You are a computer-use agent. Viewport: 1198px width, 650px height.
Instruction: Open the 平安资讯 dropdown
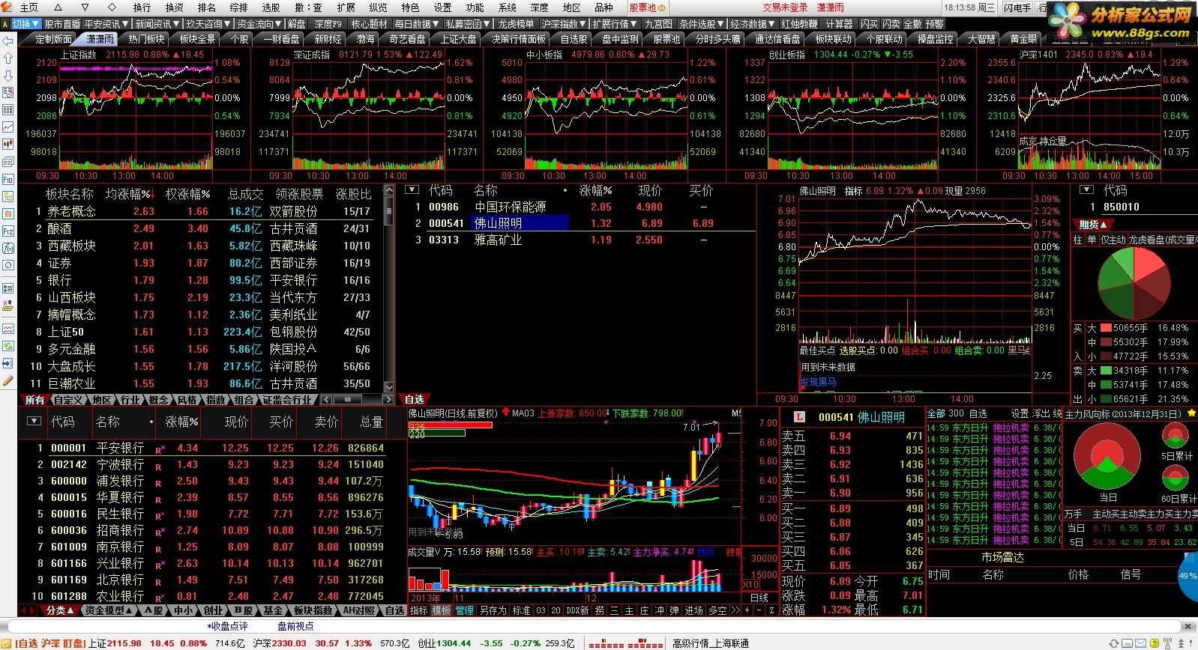107,24
